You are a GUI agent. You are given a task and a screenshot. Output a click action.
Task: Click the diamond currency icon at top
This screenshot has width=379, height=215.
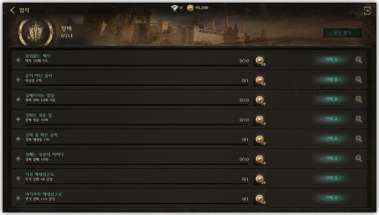[x=174, y=8]
